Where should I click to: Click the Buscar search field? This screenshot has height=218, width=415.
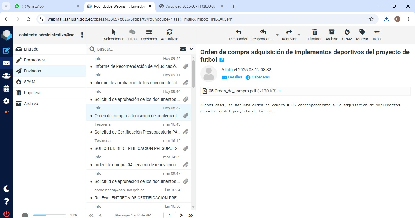pyautogui.click(x=137, y=49)
